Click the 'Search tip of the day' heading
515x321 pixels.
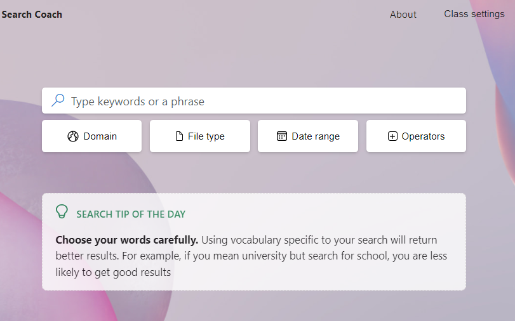[x=131, y=214]
